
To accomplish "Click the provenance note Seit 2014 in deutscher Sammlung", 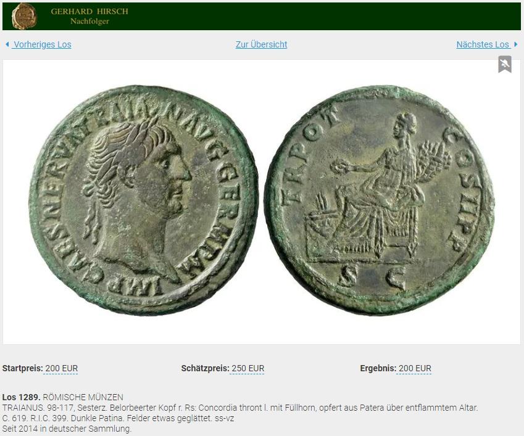I will point(67,429).
